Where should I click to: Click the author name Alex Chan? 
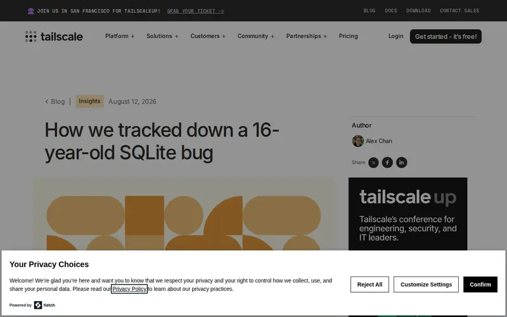[x=379, y=141]
